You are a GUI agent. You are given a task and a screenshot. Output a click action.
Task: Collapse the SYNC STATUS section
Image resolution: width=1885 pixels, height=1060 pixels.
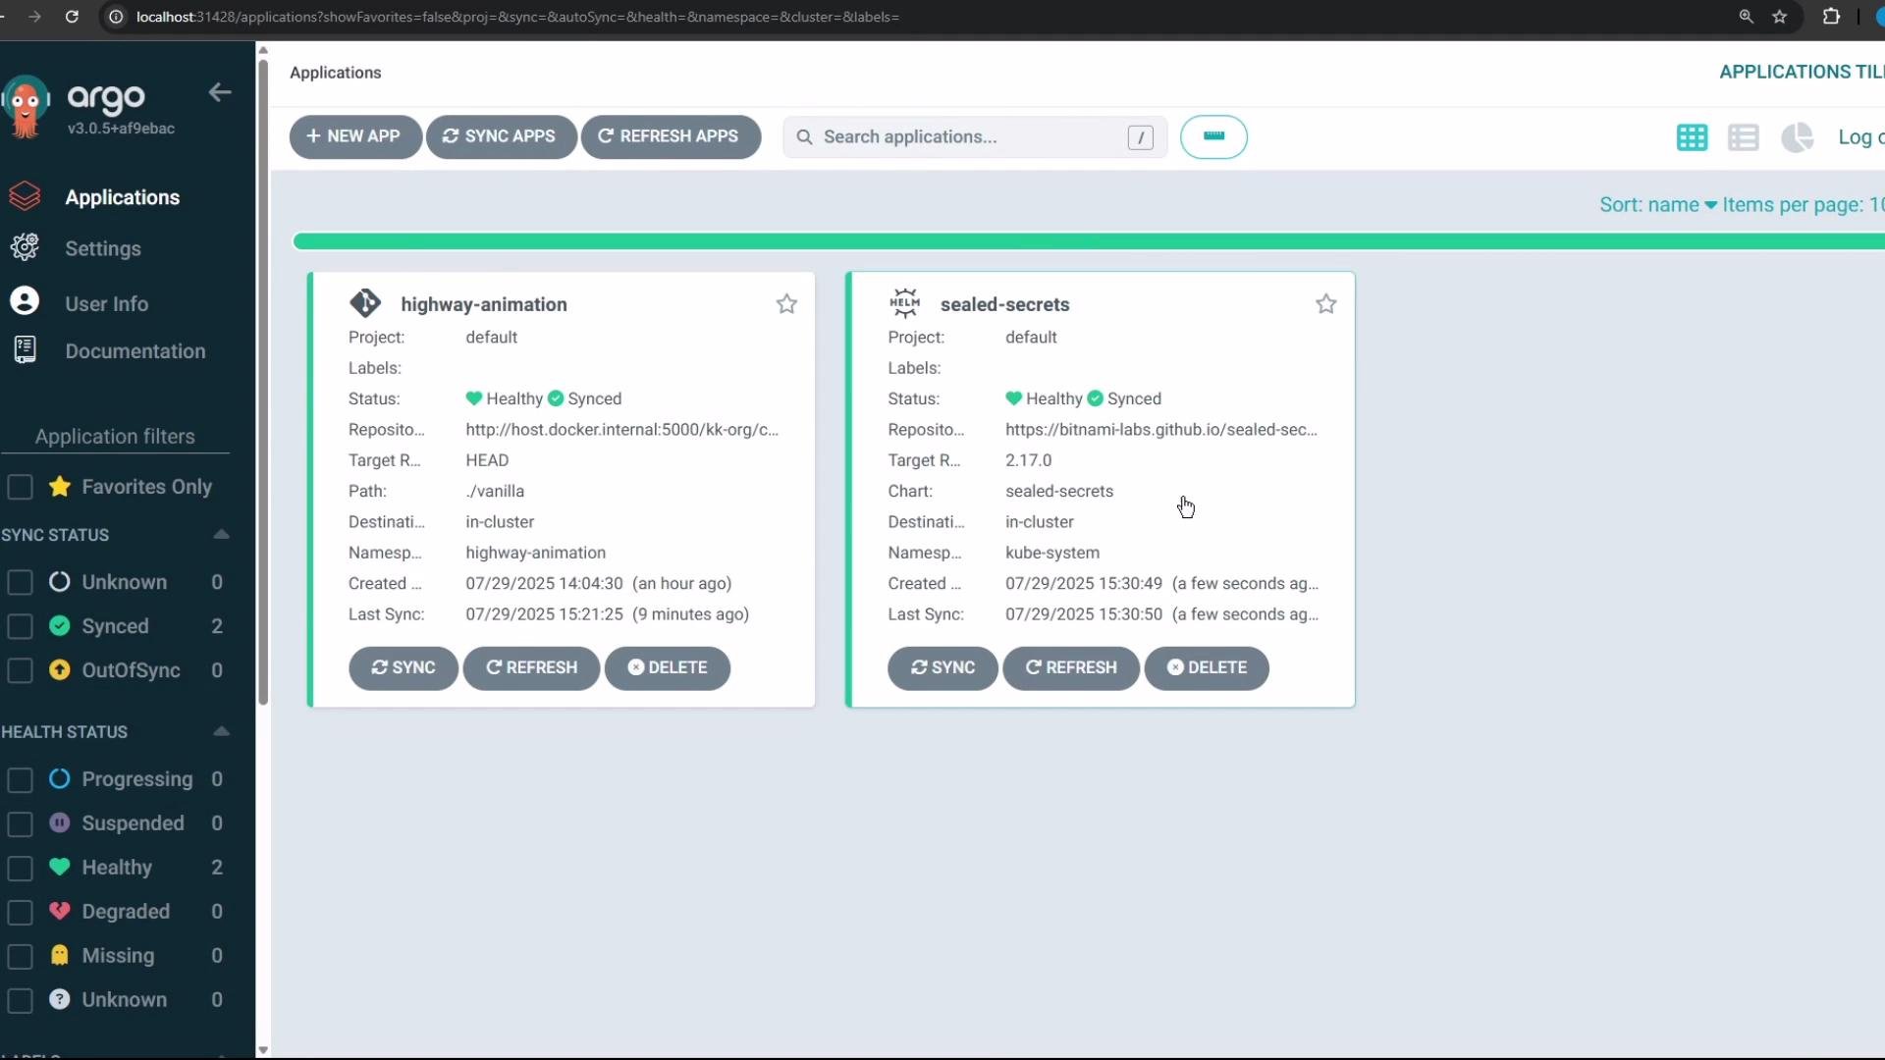point(221,535)
